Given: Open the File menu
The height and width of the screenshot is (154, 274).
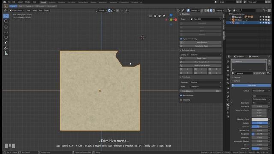Looking at the screenshot, I should click(9, 2).
